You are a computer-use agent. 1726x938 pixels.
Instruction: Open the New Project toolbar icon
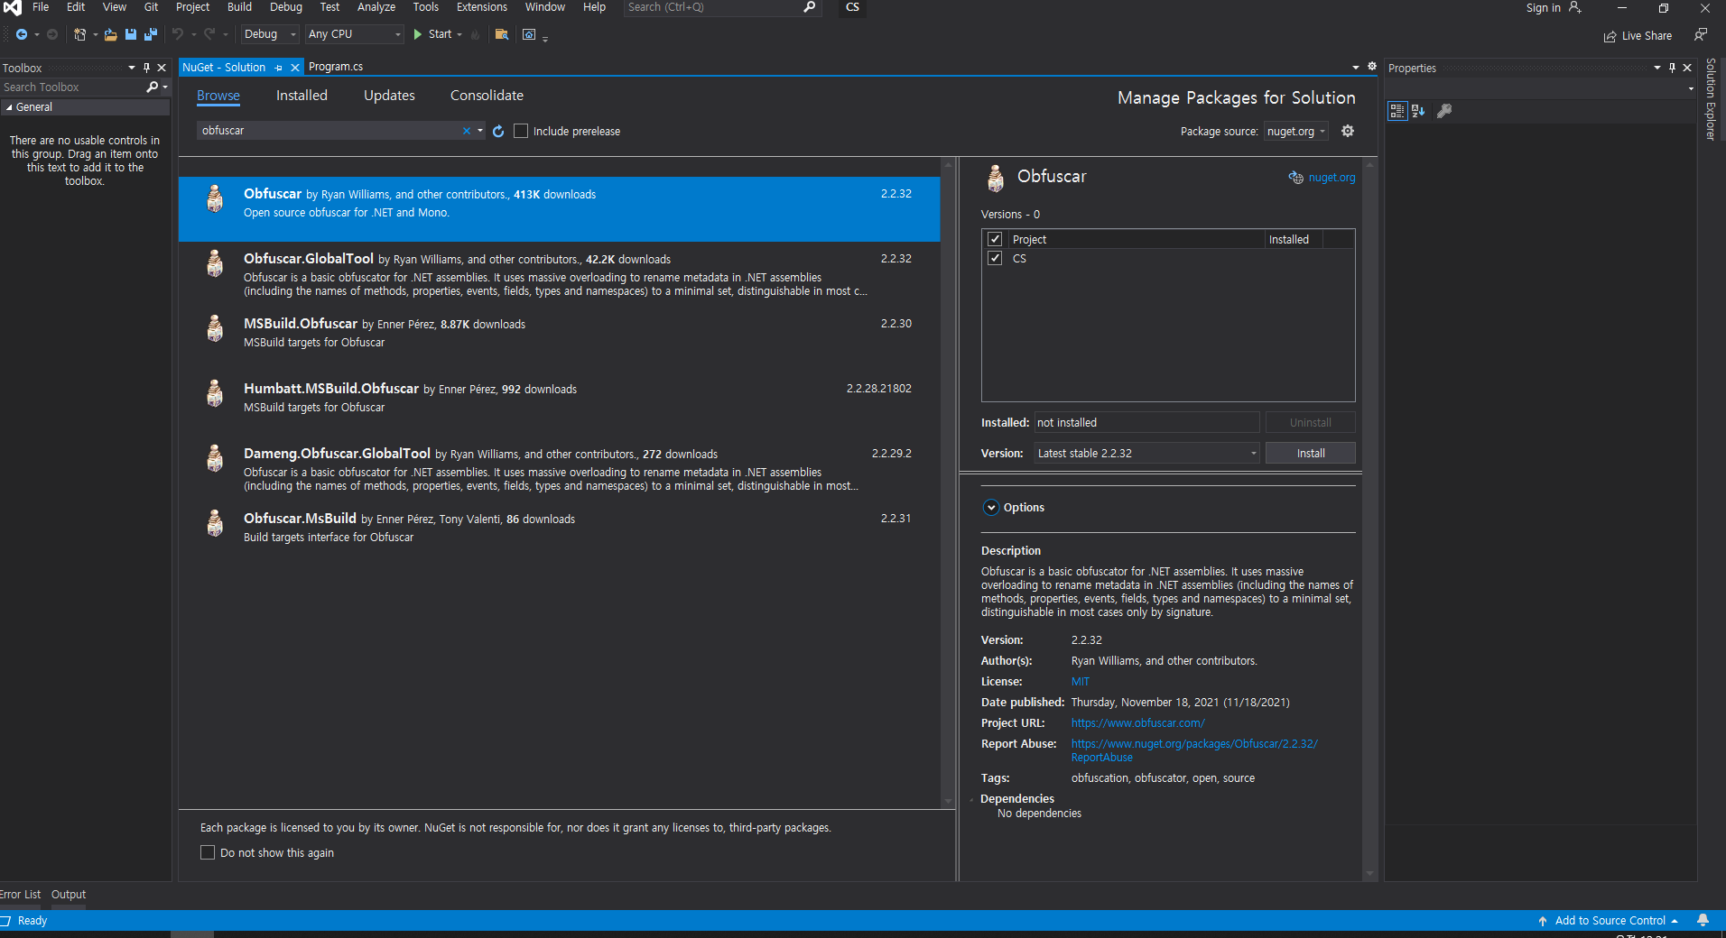pyautogui.click(x=79, y=34)
